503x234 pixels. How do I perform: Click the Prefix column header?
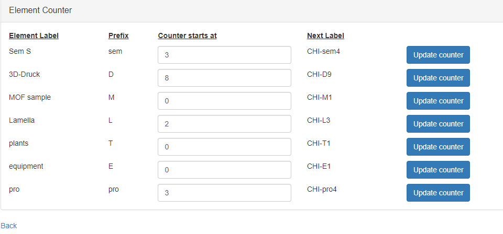click(118, 36)
